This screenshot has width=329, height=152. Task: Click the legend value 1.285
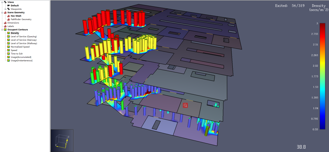click(x=314, y=97)
